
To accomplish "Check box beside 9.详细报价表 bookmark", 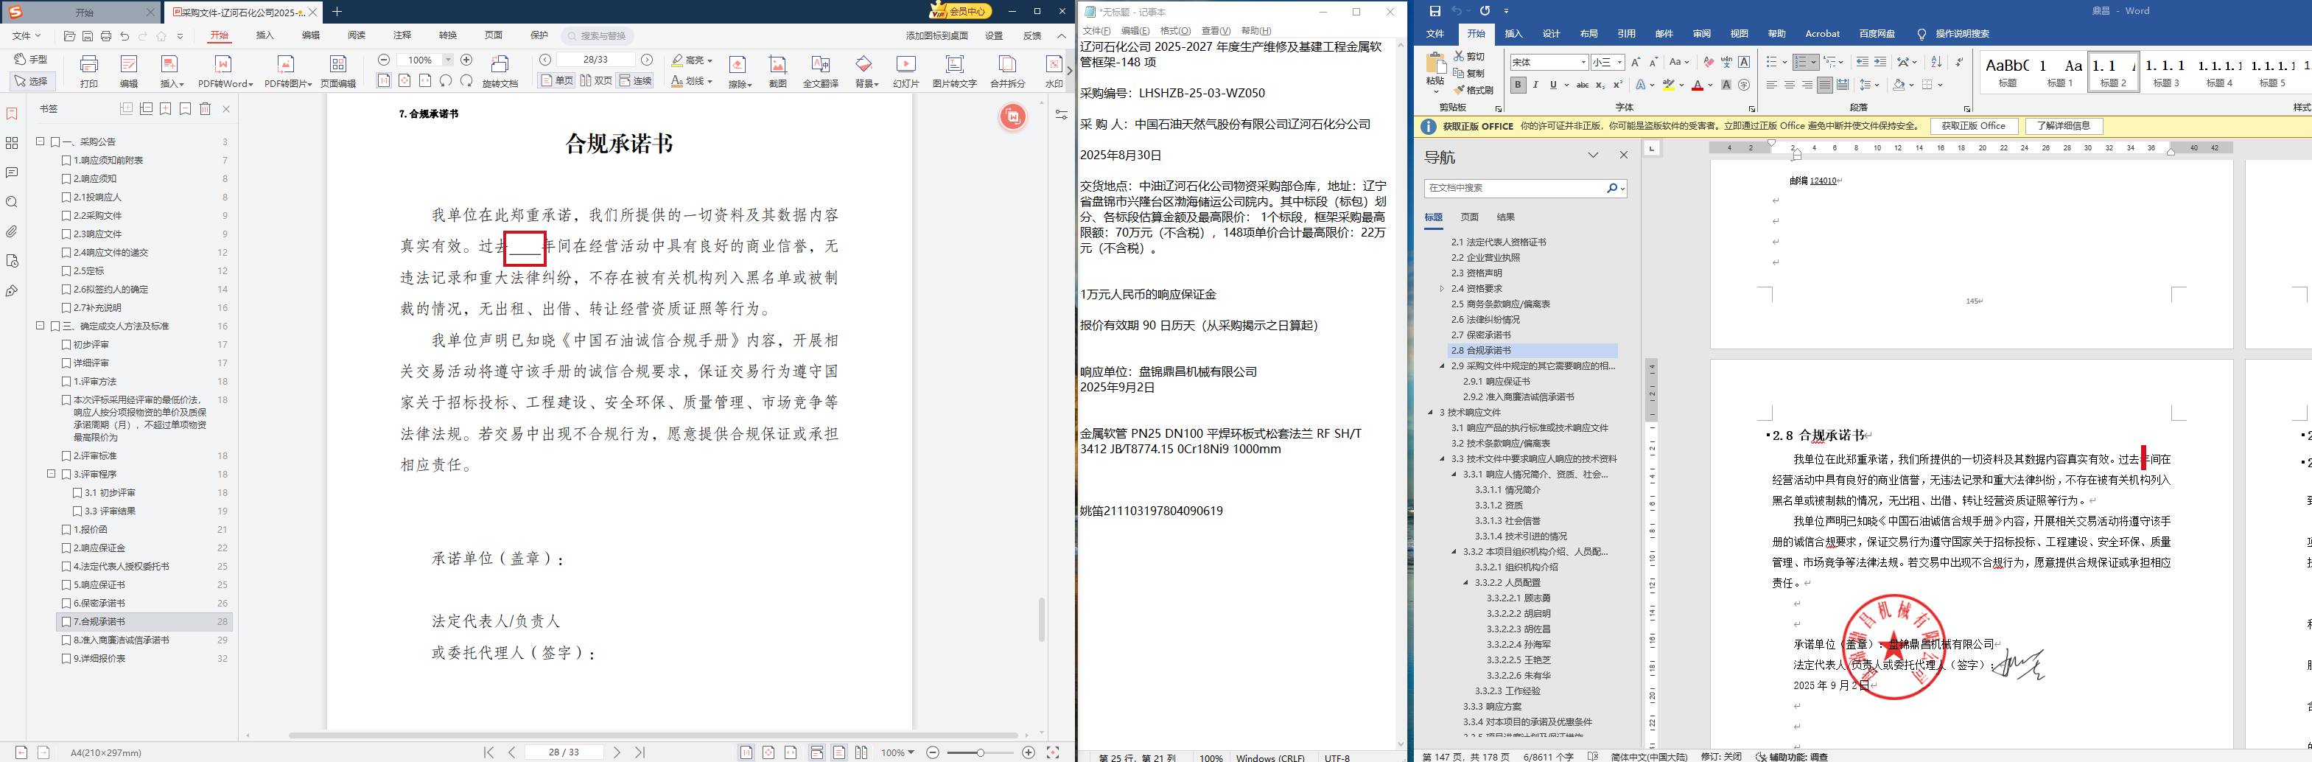I will (x=66, y=658).
